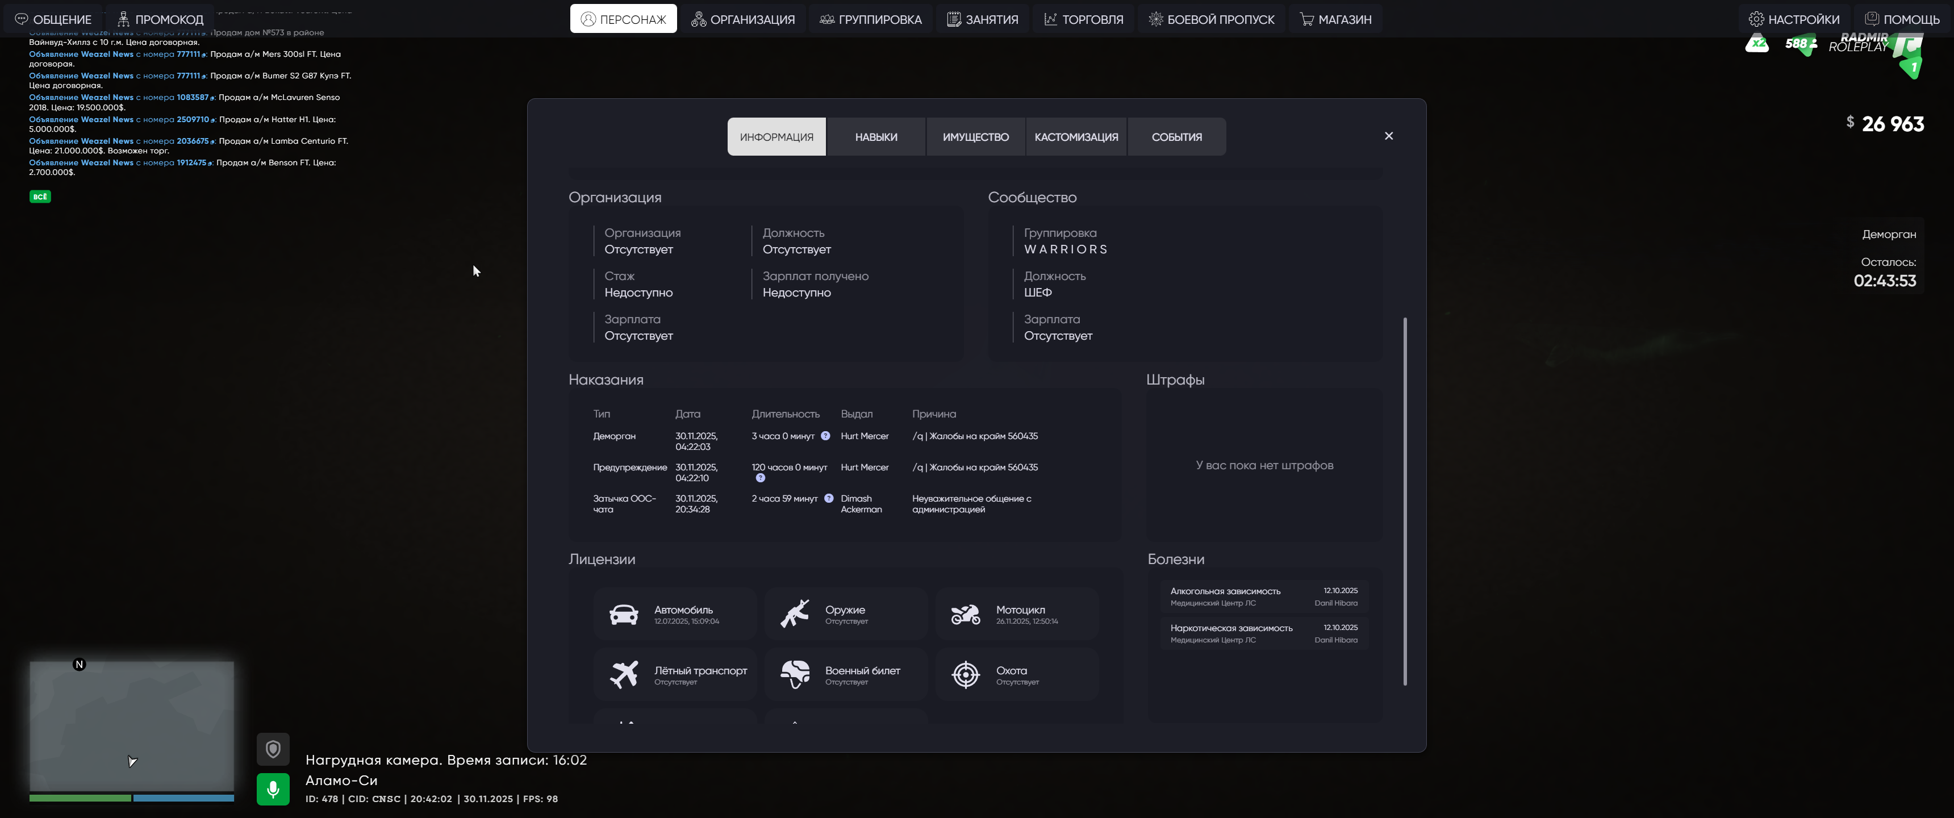
Task: Open the Охота crosshair license icon
Action: tap(966, 674)
